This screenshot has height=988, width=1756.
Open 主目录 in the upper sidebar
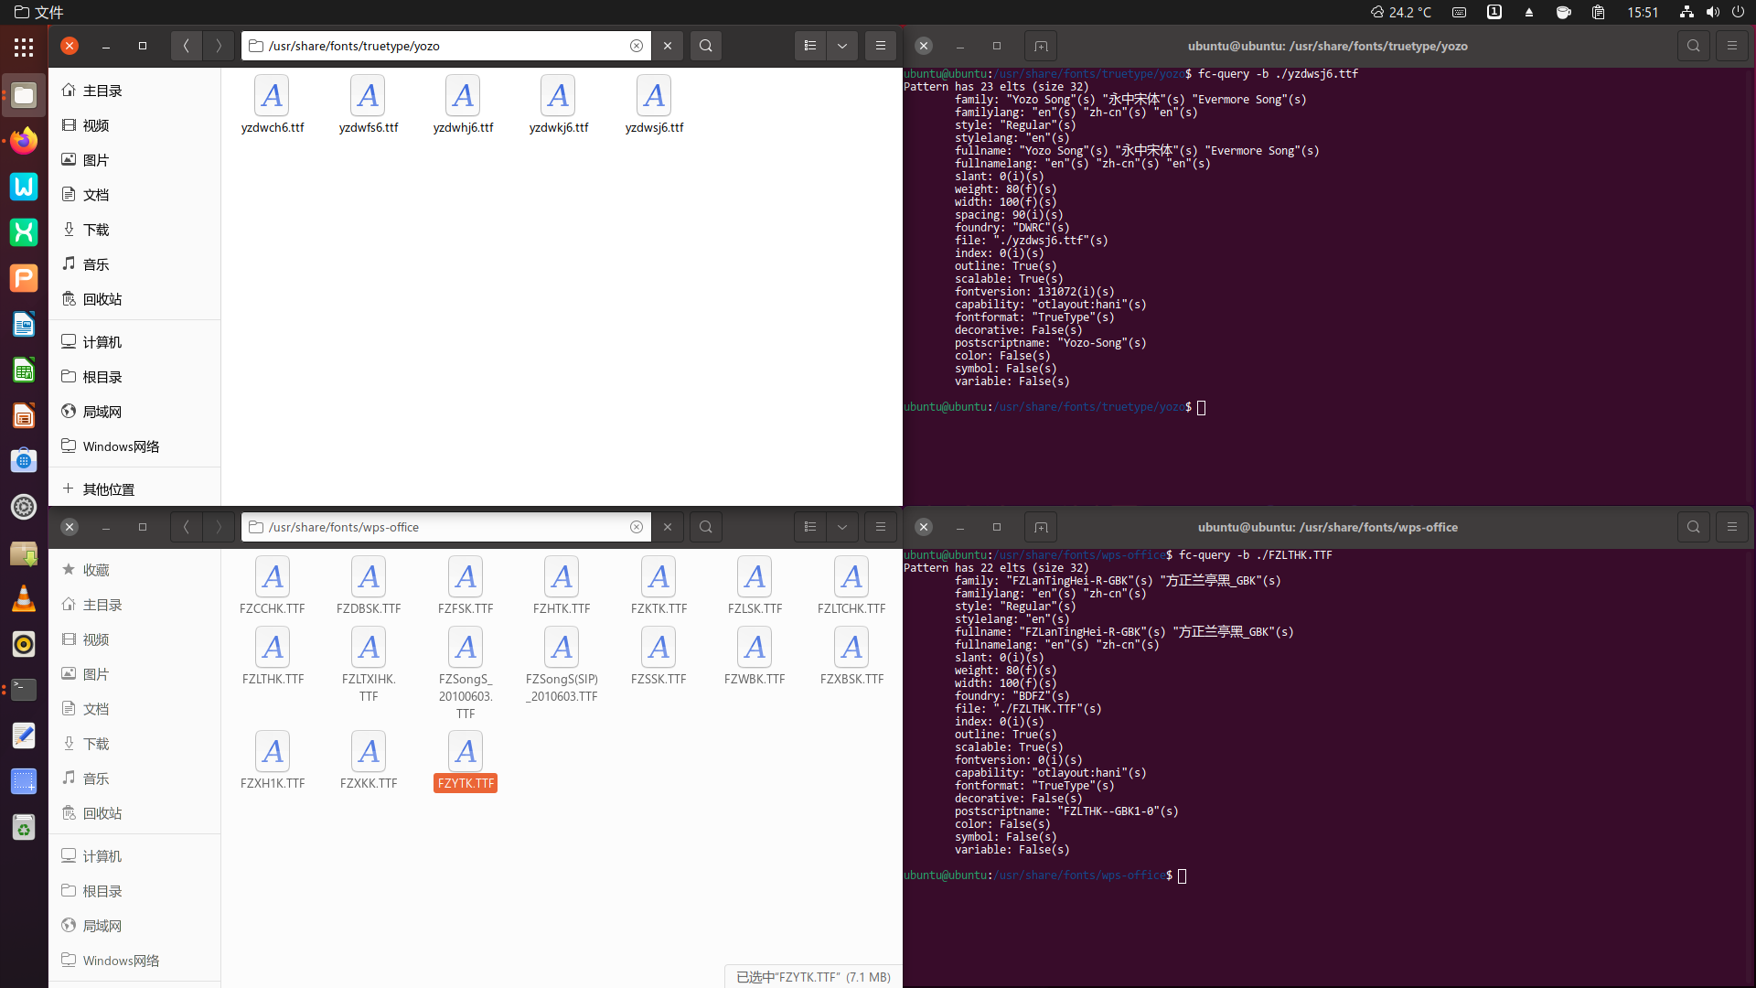point(134,91)
